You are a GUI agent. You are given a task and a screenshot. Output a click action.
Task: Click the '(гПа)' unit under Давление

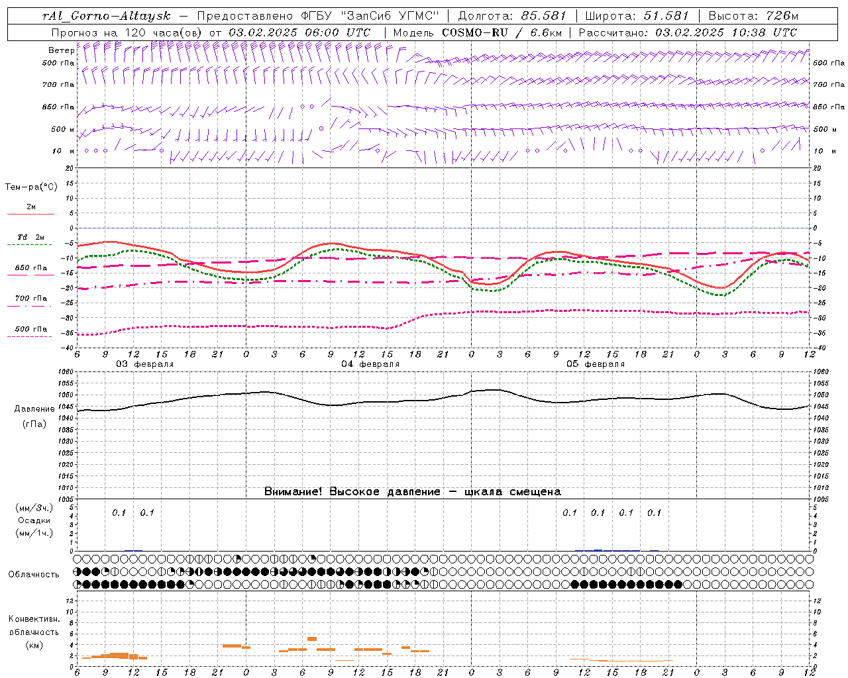(34, 424)
